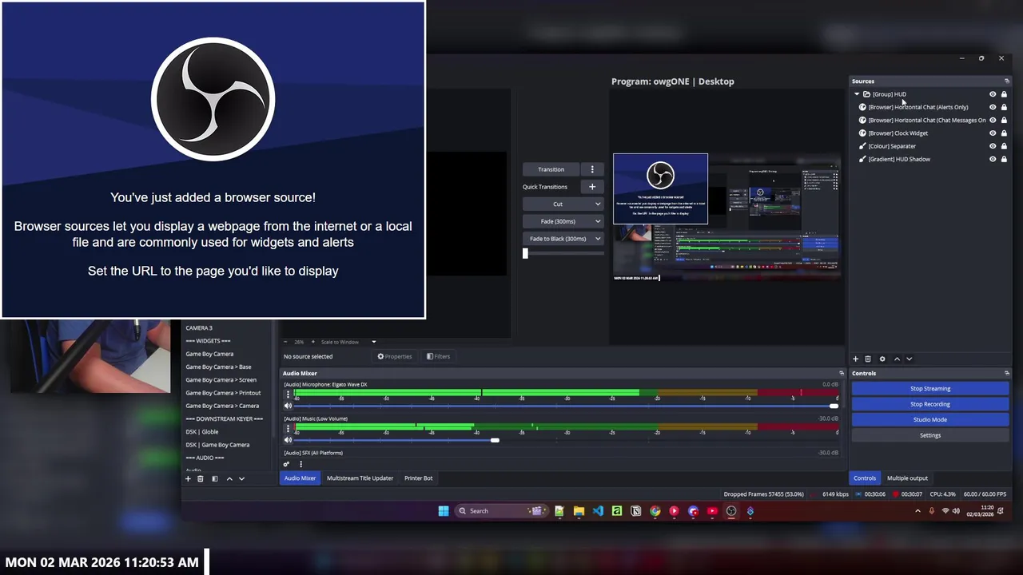Select the Multiple output tab

tap(907, 478)
